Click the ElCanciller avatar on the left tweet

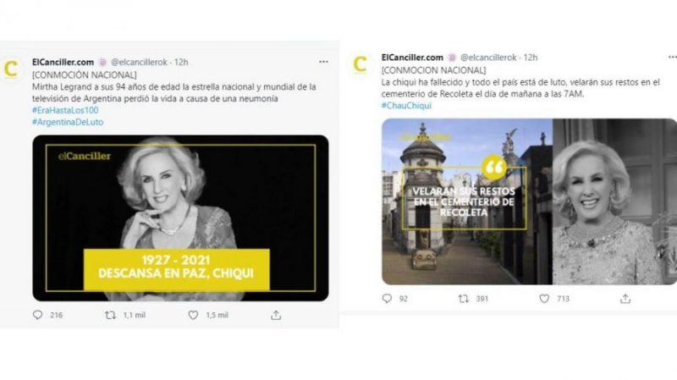tap(12, 69)
